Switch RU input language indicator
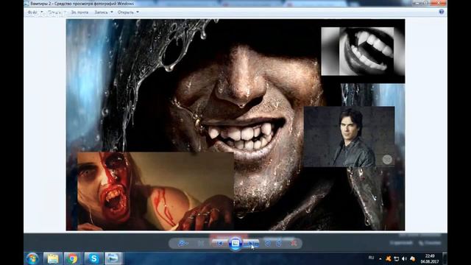 (x=371, y=258)
